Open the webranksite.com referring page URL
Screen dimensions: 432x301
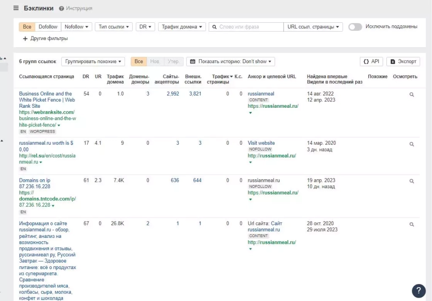47,118
